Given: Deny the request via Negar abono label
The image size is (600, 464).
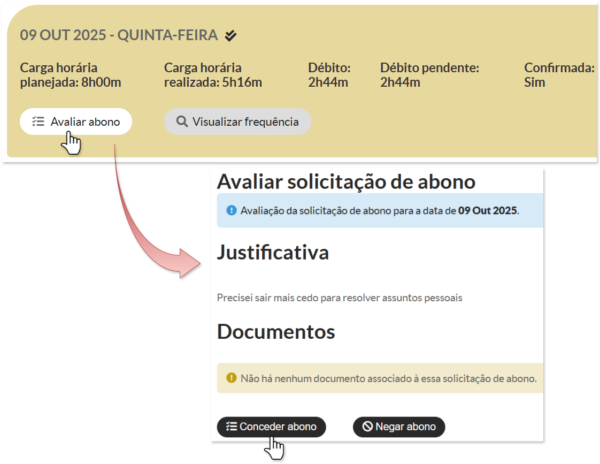Looking at the screenshot, I should 405,427.
